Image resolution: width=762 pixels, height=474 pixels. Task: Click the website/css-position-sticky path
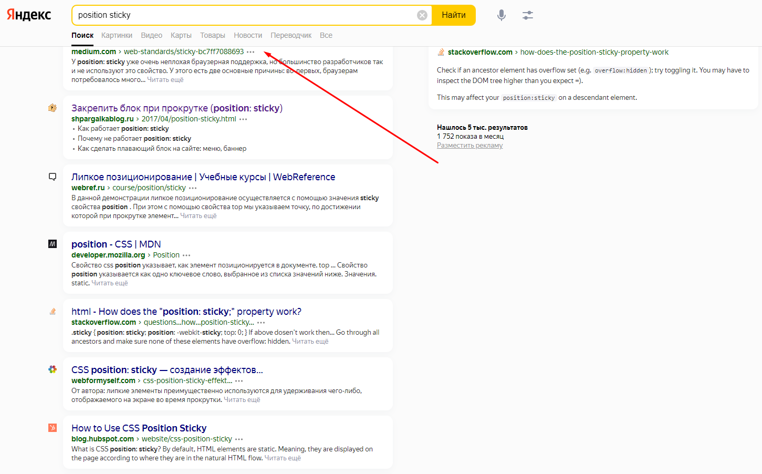pyautogui.click(x=187, y=439)
